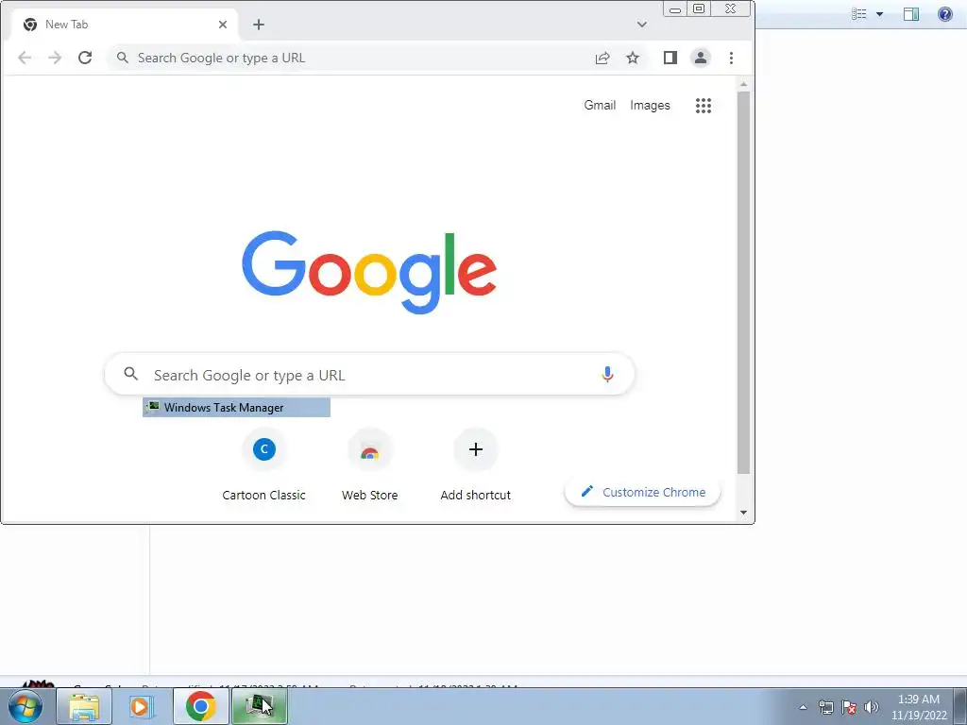Open the taskbar clock and date
Viewport: 967px width, 725px height.
coord(919,707)
